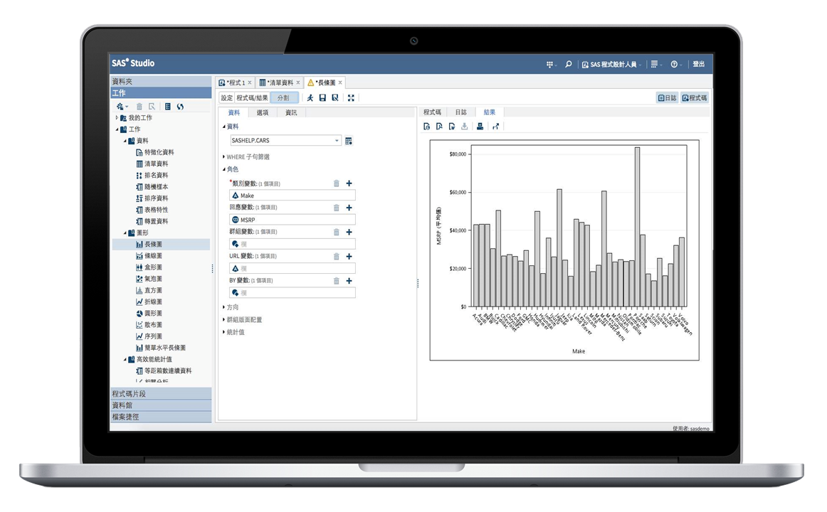
Task: Open the 資料館 accordion panel
Action: [x=161, y=405]
